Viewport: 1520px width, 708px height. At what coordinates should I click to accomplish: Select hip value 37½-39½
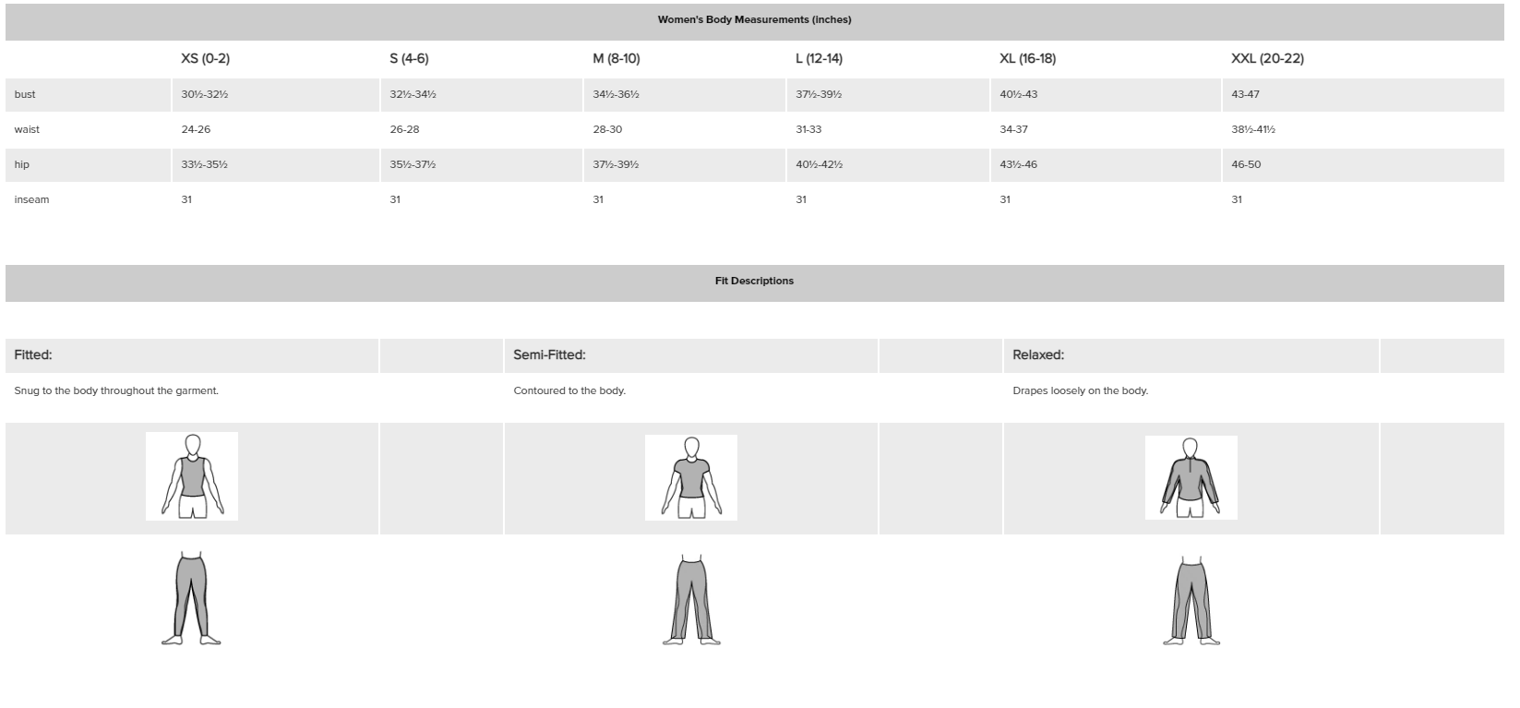pos(616,164)
